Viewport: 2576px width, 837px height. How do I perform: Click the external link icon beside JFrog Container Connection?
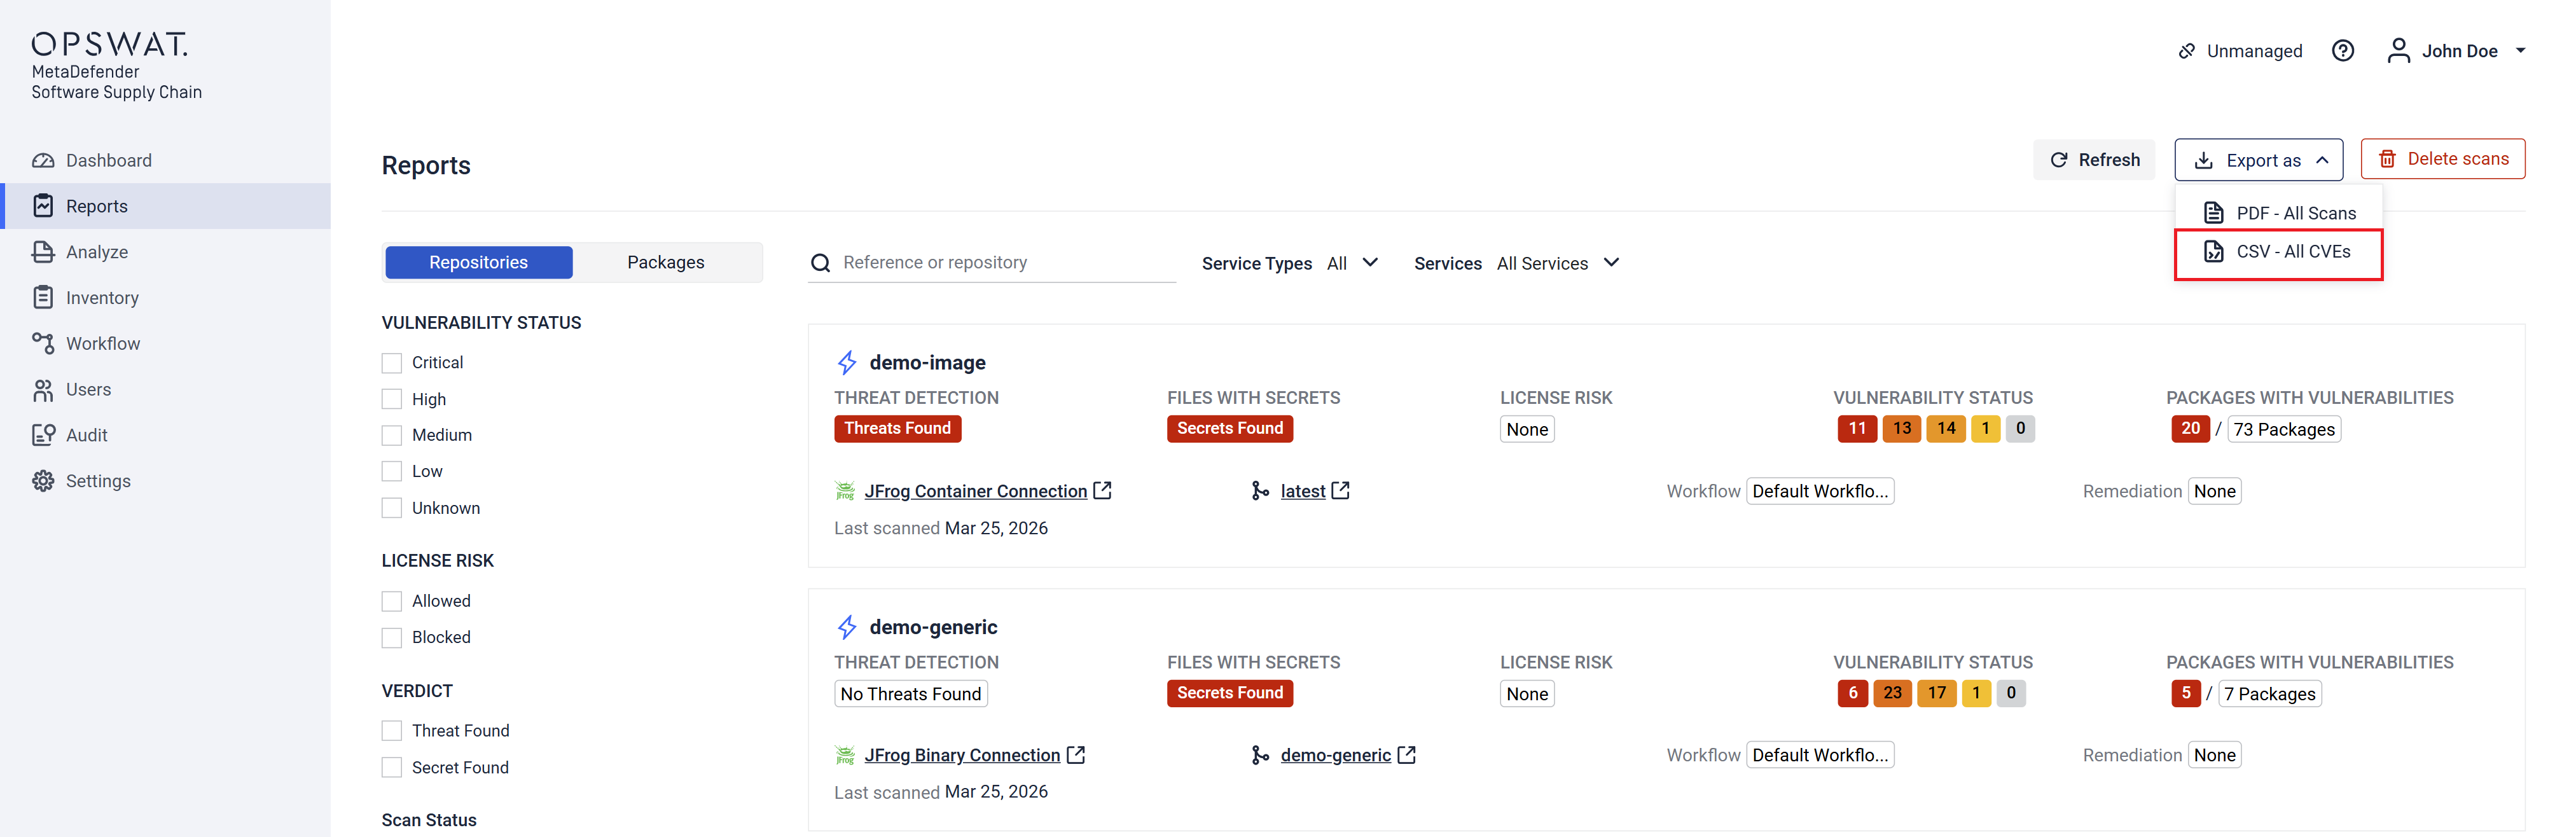[x=1102, y=491]
